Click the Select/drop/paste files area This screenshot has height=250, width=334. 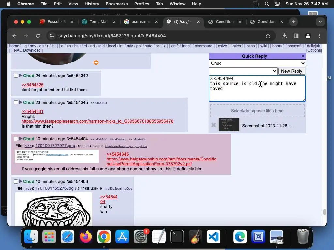coord(257,111)
